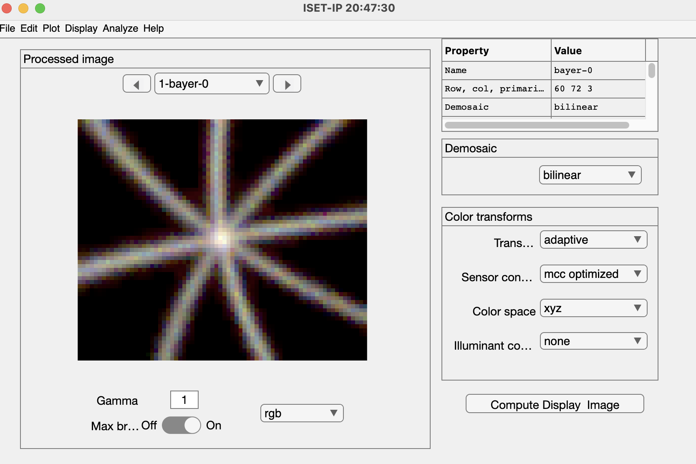The image size is (696, 464).
Task: Open the rgb display mode dropdown
Action: tap(302, 413)
